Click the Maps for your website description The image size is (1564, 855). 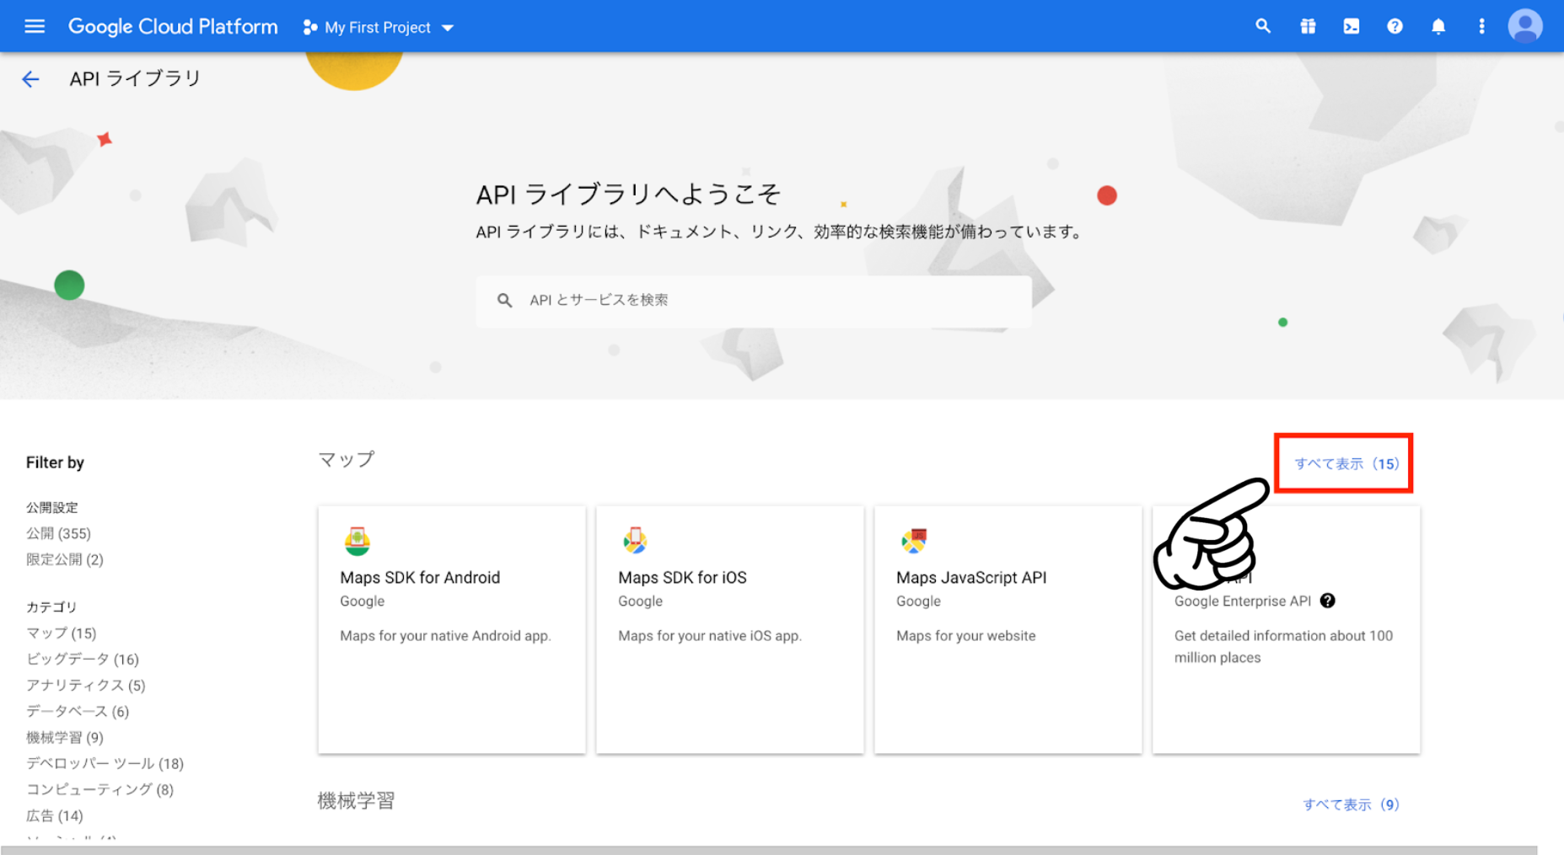click(x=966, y=636)
